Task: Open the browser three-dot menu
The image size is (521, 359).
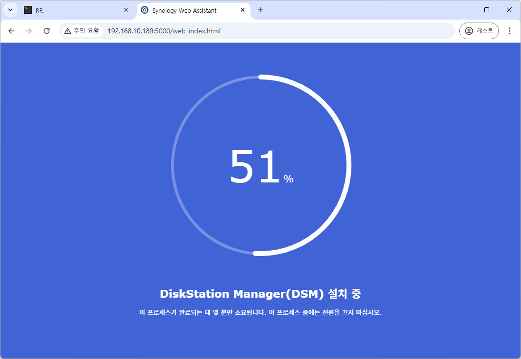Action: pos(510,31)
